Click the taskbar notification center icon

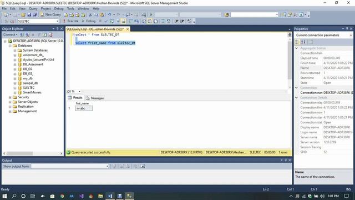tap(346, 196)
